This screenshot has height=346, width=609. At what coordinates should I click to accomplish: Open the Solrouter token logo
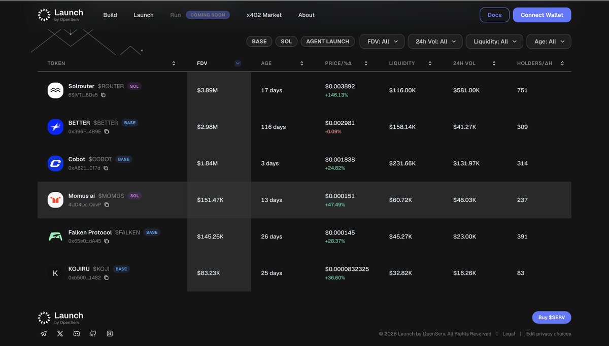click(x=55, y=90)
